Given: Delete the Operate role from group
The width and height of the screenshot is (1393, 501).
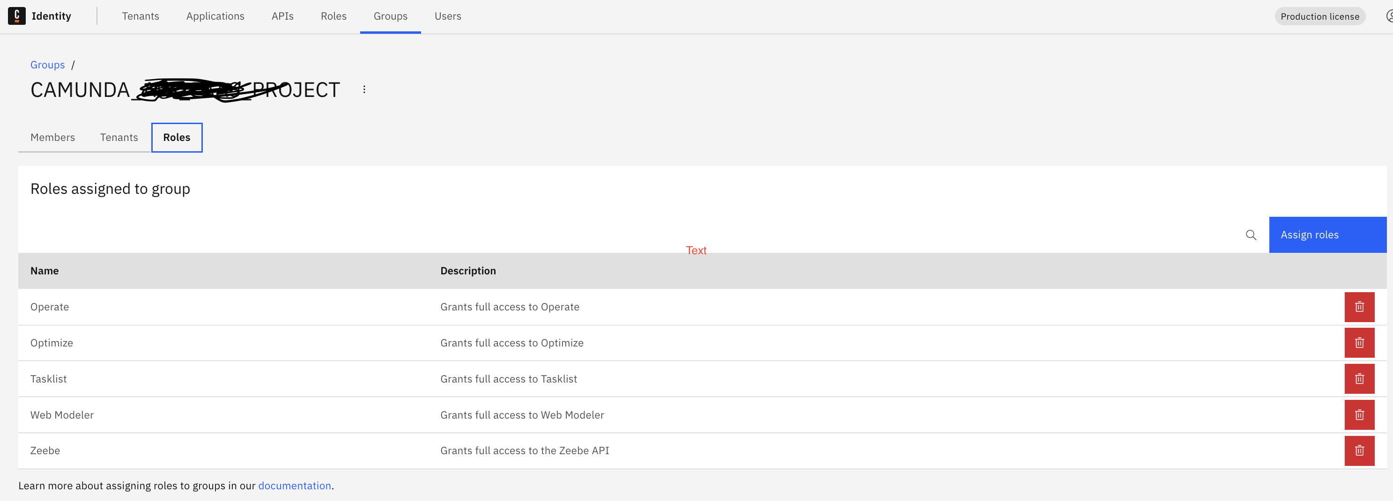Looking at the screenshot, I should pos(1359,307).
